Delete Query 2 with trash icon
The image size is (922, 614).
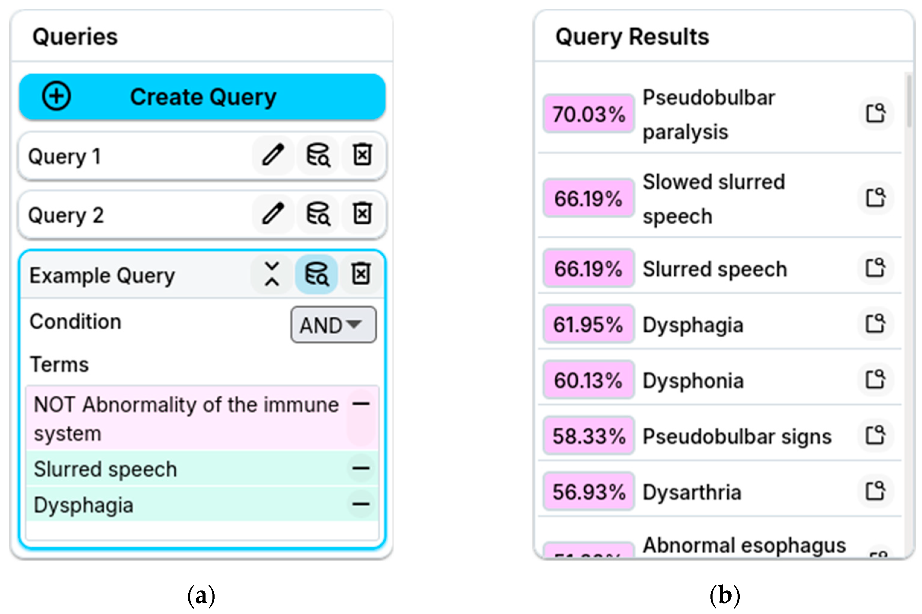(x=362, y=214)
